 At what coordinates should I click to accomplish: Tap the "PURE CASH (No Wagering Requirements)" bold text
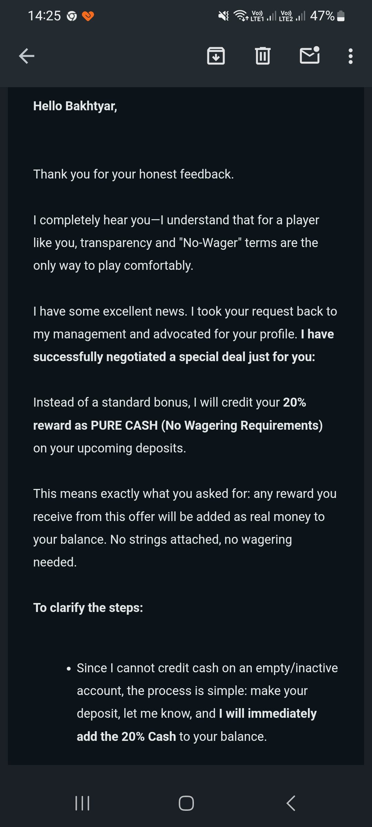[x=207, y=425]
